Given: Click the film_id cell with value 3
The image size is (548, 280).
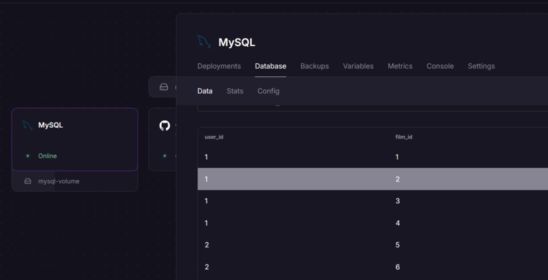Looking at the screenshot, I should tap(397, 201).
